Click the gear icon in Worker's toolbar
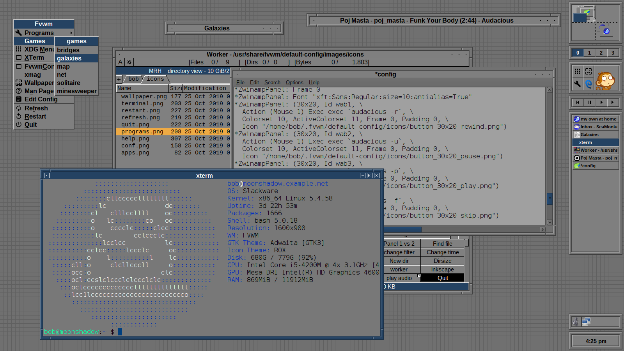The height and width of the screenshot is (351, 624). pos(128,62)
